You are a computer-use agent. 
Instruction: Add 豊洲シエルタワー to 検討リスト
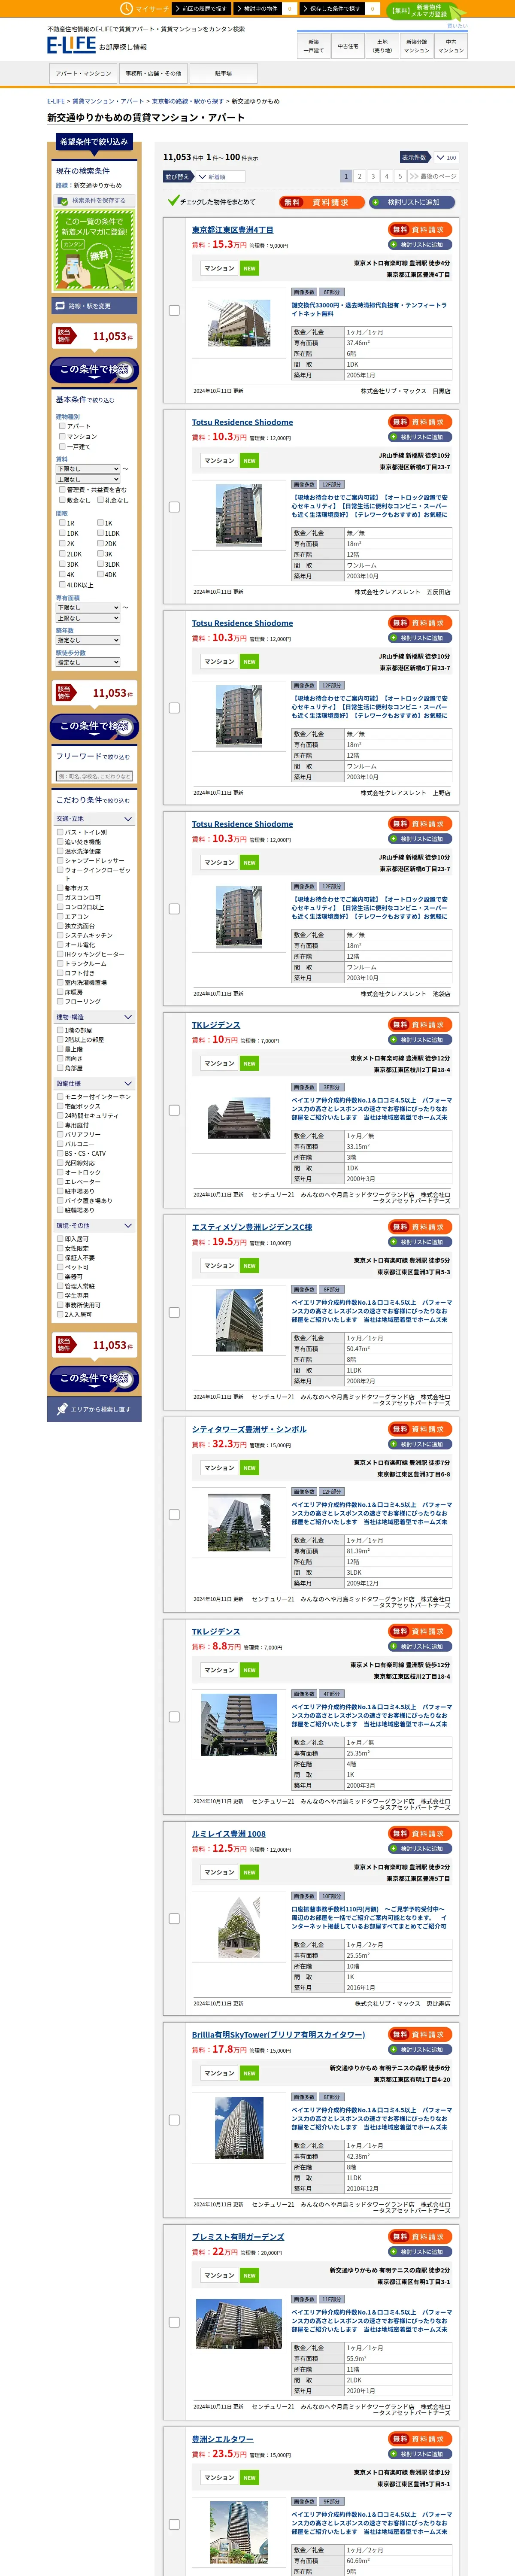(x=421, y=2454)
